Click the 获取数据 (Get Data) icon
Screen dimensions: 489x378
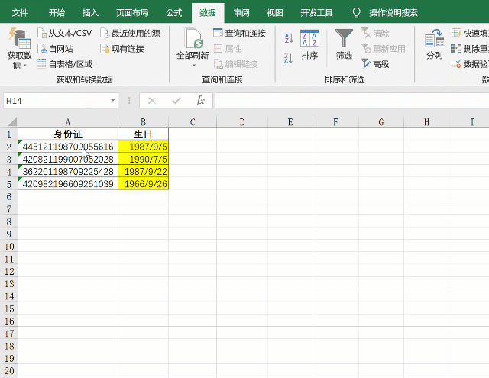(19, 38)
